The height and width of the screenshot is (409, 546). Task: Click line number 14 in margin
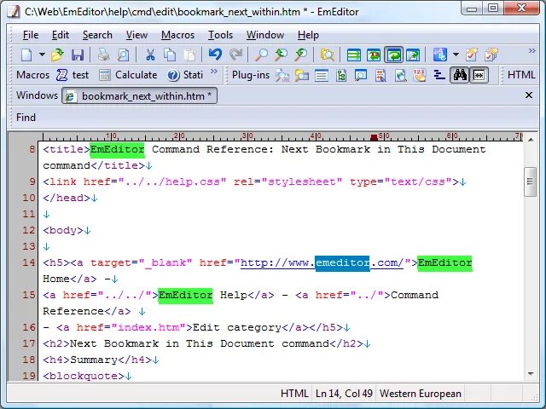coord(29,262)
